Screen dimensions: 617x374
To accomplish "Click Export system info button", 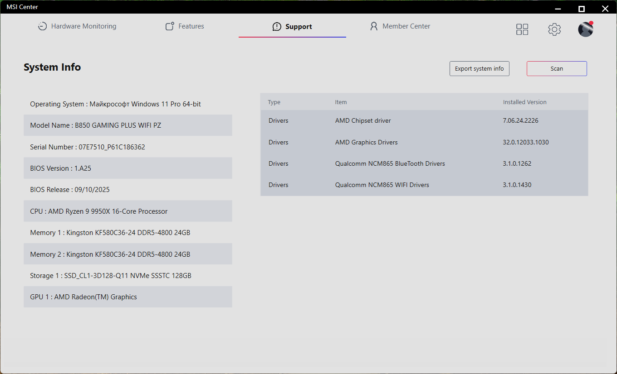I will [x=480, y=69].
